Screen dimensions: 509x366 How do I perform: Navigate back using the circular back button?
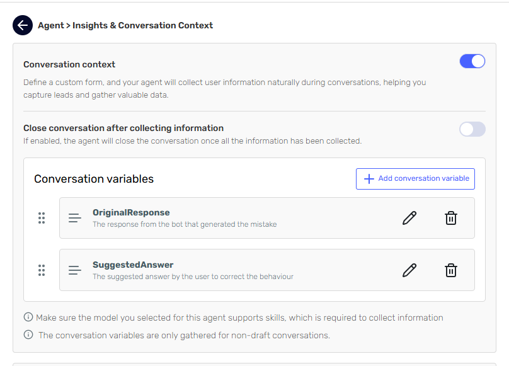click(23, 25)
